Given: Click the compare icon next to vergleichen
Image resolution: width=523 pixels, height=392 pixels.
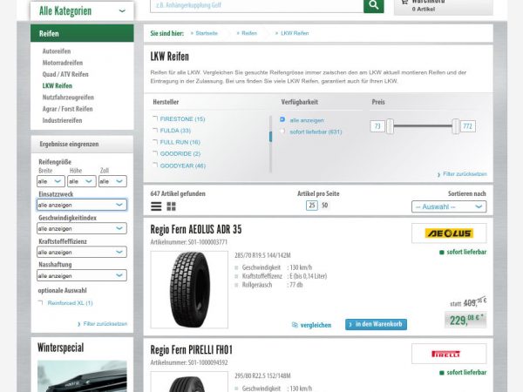Looking at the screenshot, I should point(295,325).
